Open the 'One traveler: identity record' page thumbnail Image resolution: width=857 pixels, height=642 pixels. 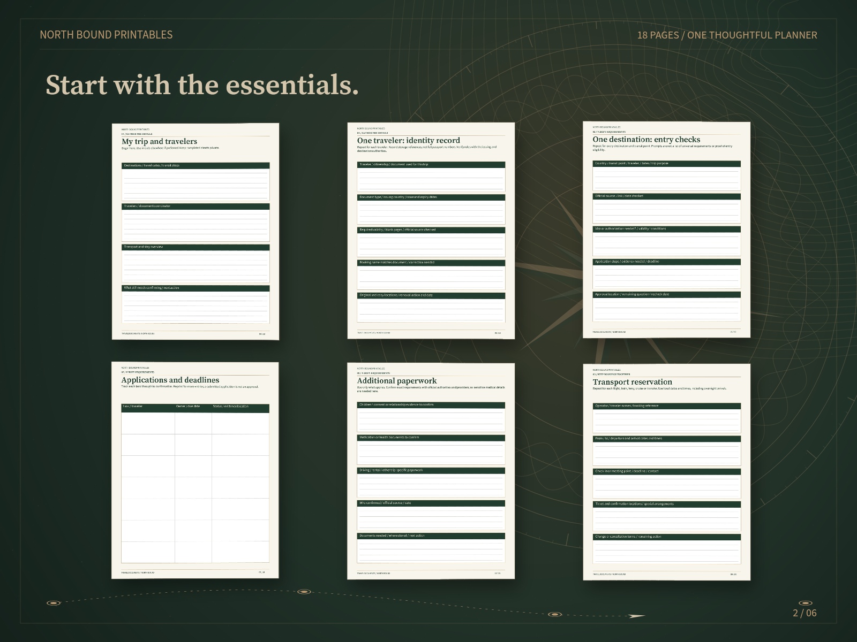tap(431, 230)
